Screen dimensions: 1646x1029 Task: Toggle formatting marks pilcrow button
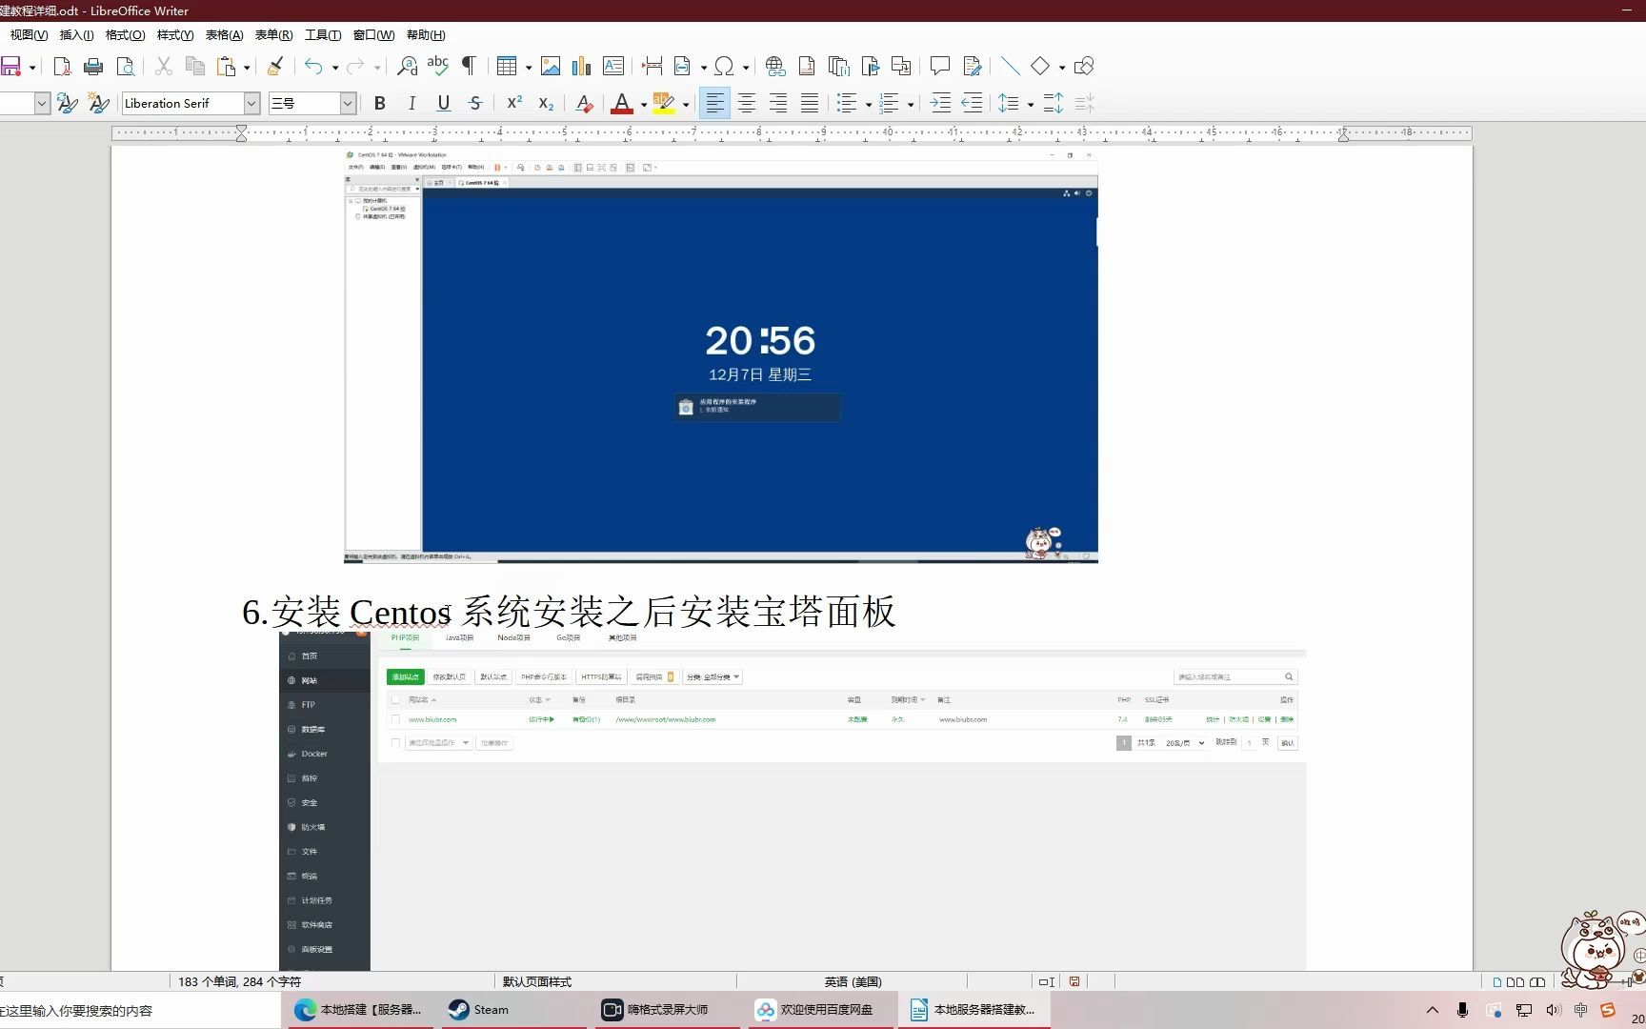(469, 66)
